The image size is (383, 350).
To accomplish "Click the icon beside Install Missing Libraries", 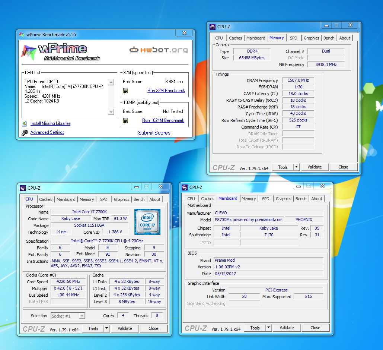I will coord(25,123).
